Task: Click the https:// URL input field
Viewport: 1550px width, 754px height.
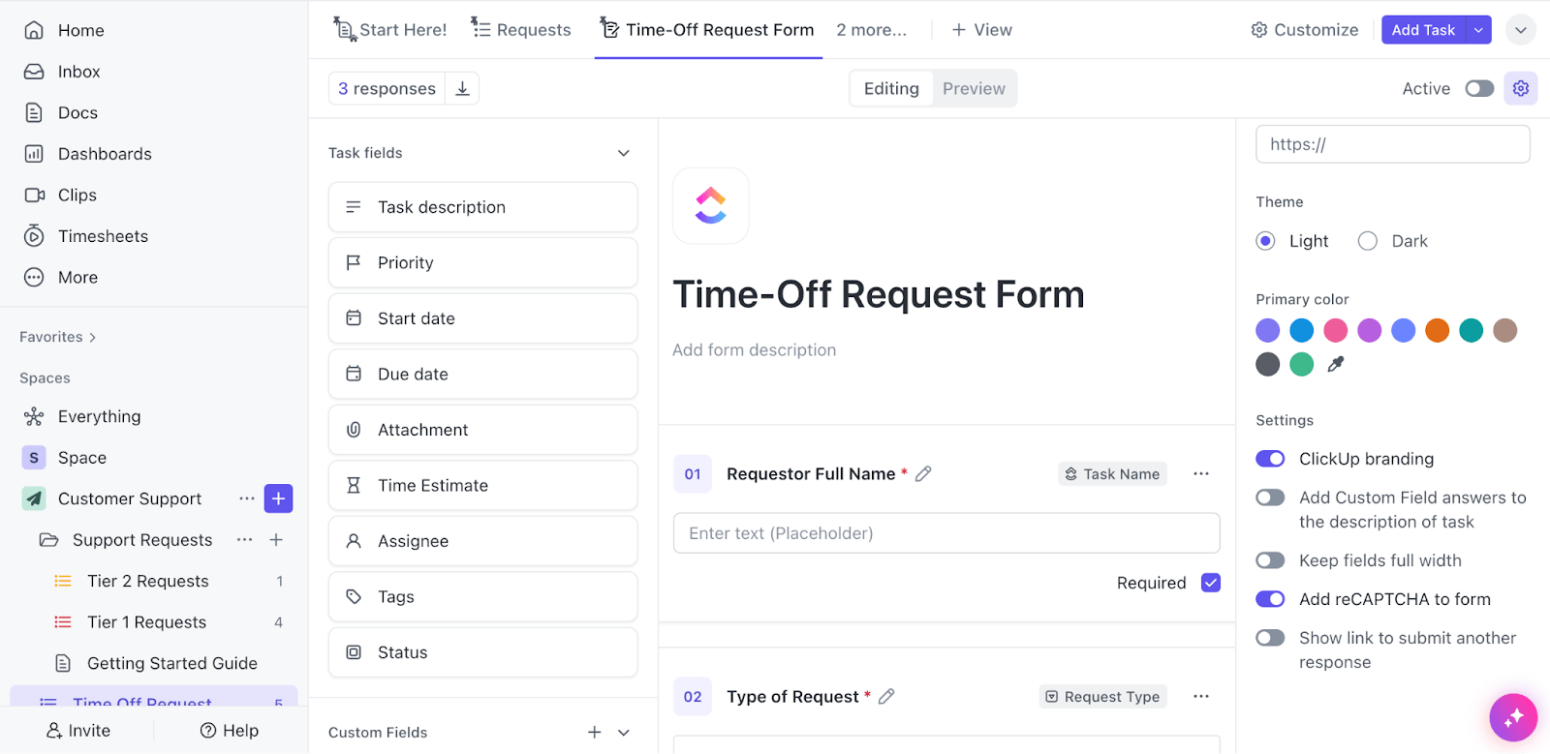Action: tap(1392, 143)
